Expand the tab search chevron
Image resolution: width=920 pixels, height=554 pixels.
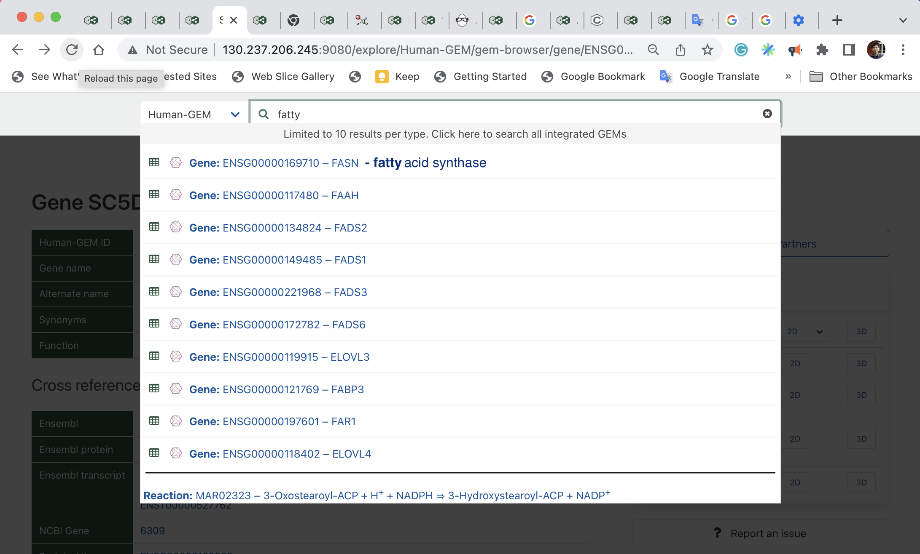coord(903,20)
